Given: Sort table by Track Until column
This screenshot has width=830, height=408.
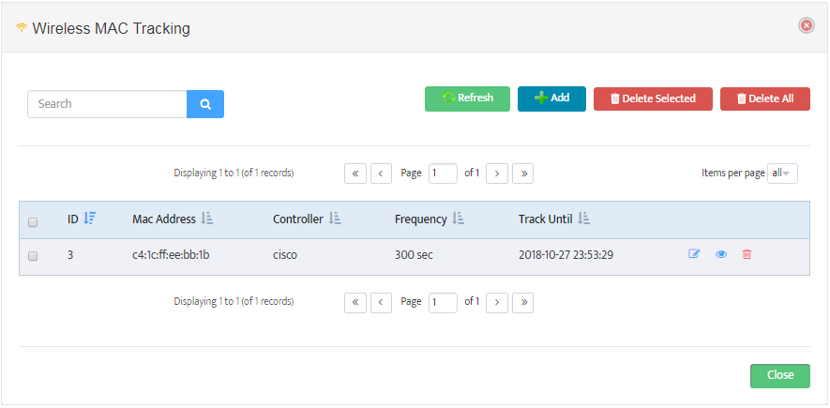Looking at the screenshot, I should (x=583, y=219).
